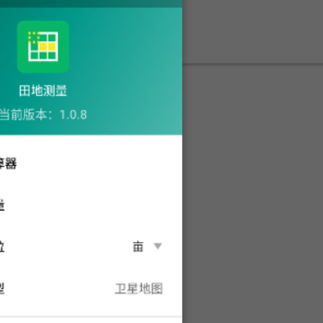Click the 当前版本: 1.0.8 version text
Viewport: 323px width, 323px height.
click(43, 115)
